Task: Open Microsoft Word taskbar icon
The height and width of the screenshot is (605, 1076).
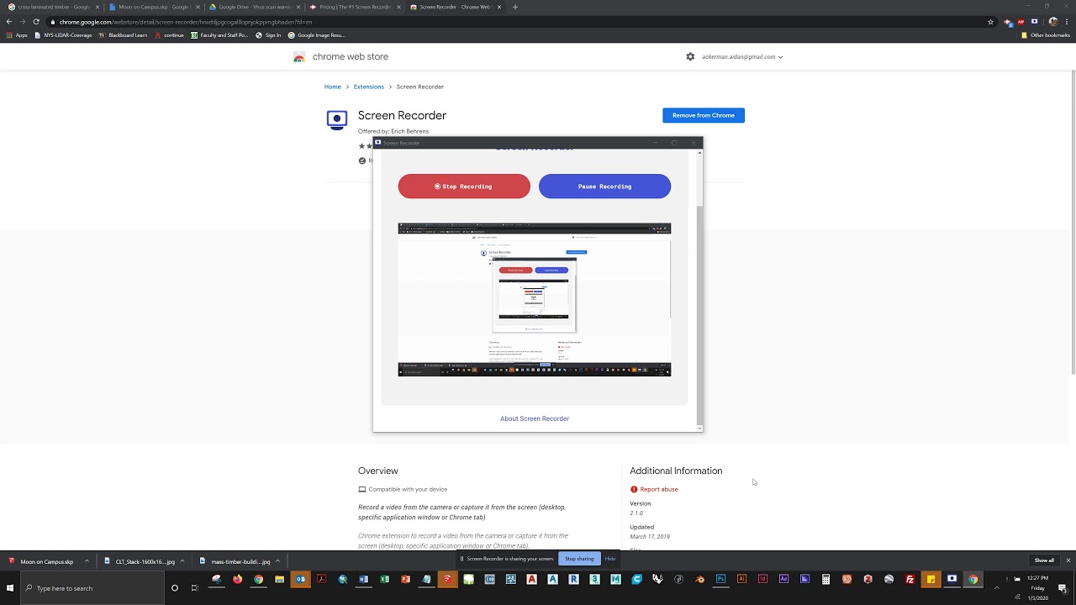Action: pos(363,579)
